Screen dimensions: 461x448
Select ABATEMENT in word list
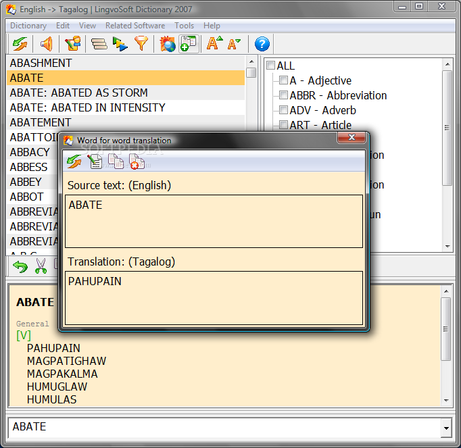click(126, 122)
